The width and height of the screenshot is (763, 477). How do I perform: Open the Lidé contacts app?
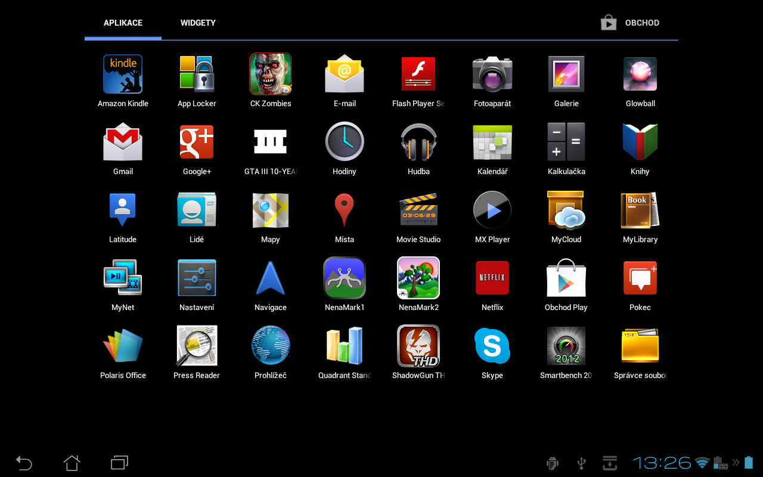[x=197, y=210]
